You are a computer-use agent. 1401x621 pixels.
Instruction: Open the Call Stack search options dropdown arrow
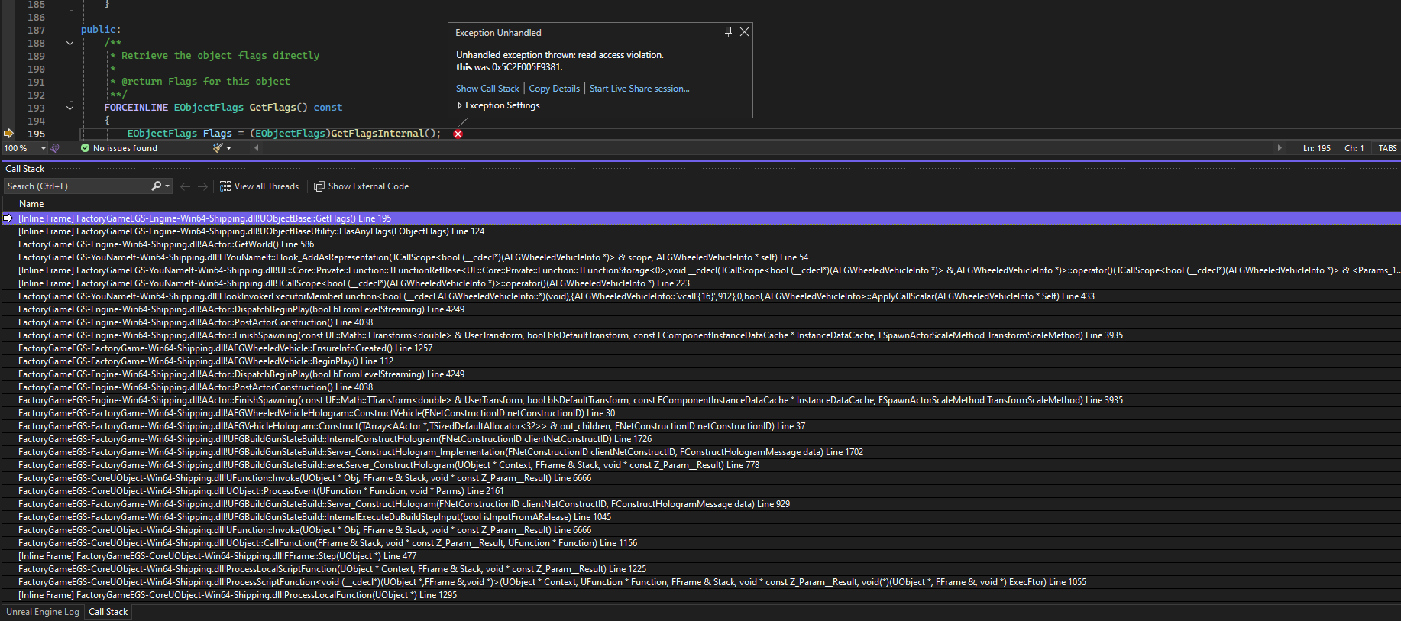167,186
